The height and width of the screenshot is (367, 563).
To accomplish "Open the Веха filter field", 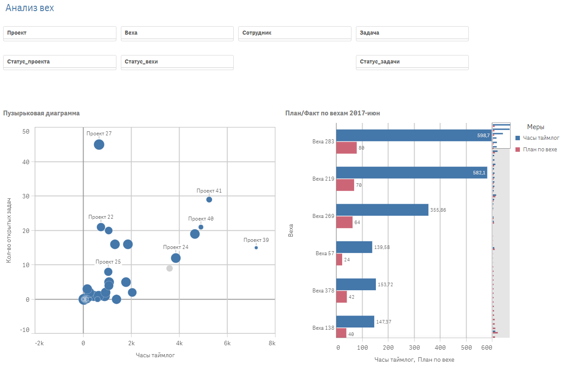I will [177, 33].
